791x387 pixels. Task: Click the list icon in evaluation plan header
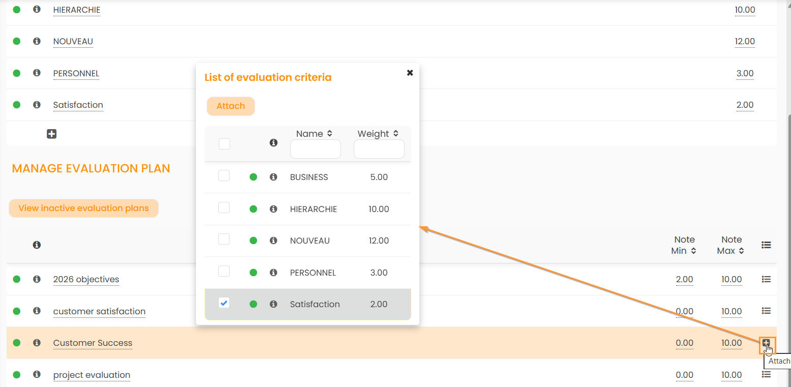click(x=766, y=245)
